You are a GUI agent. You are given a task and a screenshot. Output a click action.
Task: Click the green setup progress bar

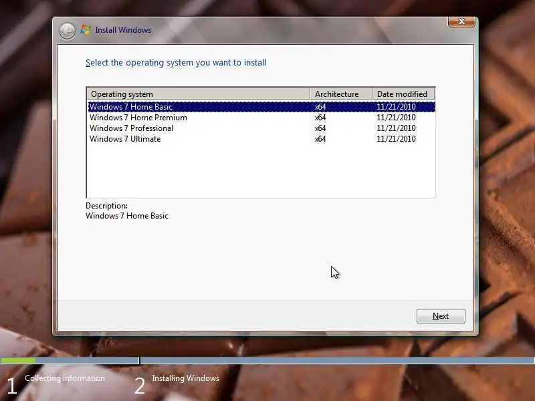(x=18, y=360)
